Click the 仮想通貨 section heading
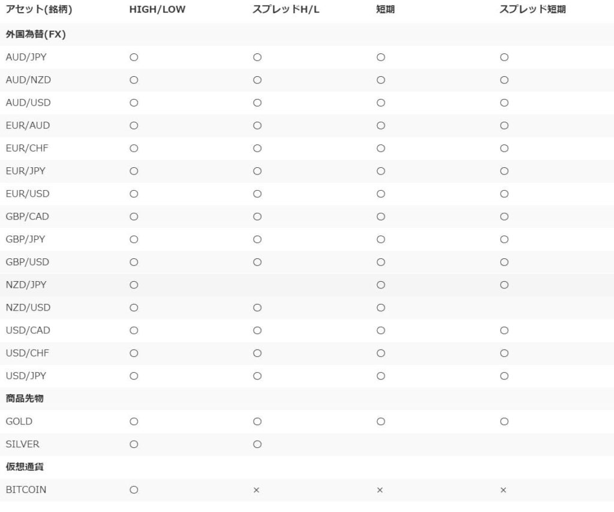Image resolution: width=614 pixels, height=512 pixels. coord(25,466)
